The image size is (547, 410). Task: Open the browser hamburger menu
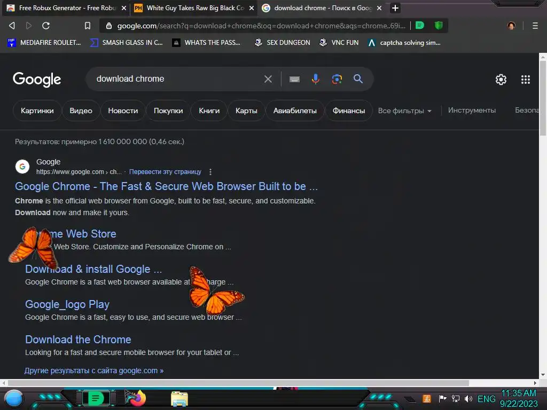pos(535,26)
